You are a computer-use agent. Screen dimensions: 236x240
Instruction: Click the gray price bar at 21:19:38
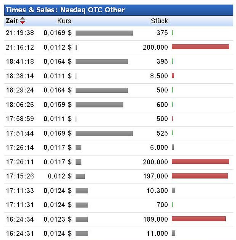point(104,33)
